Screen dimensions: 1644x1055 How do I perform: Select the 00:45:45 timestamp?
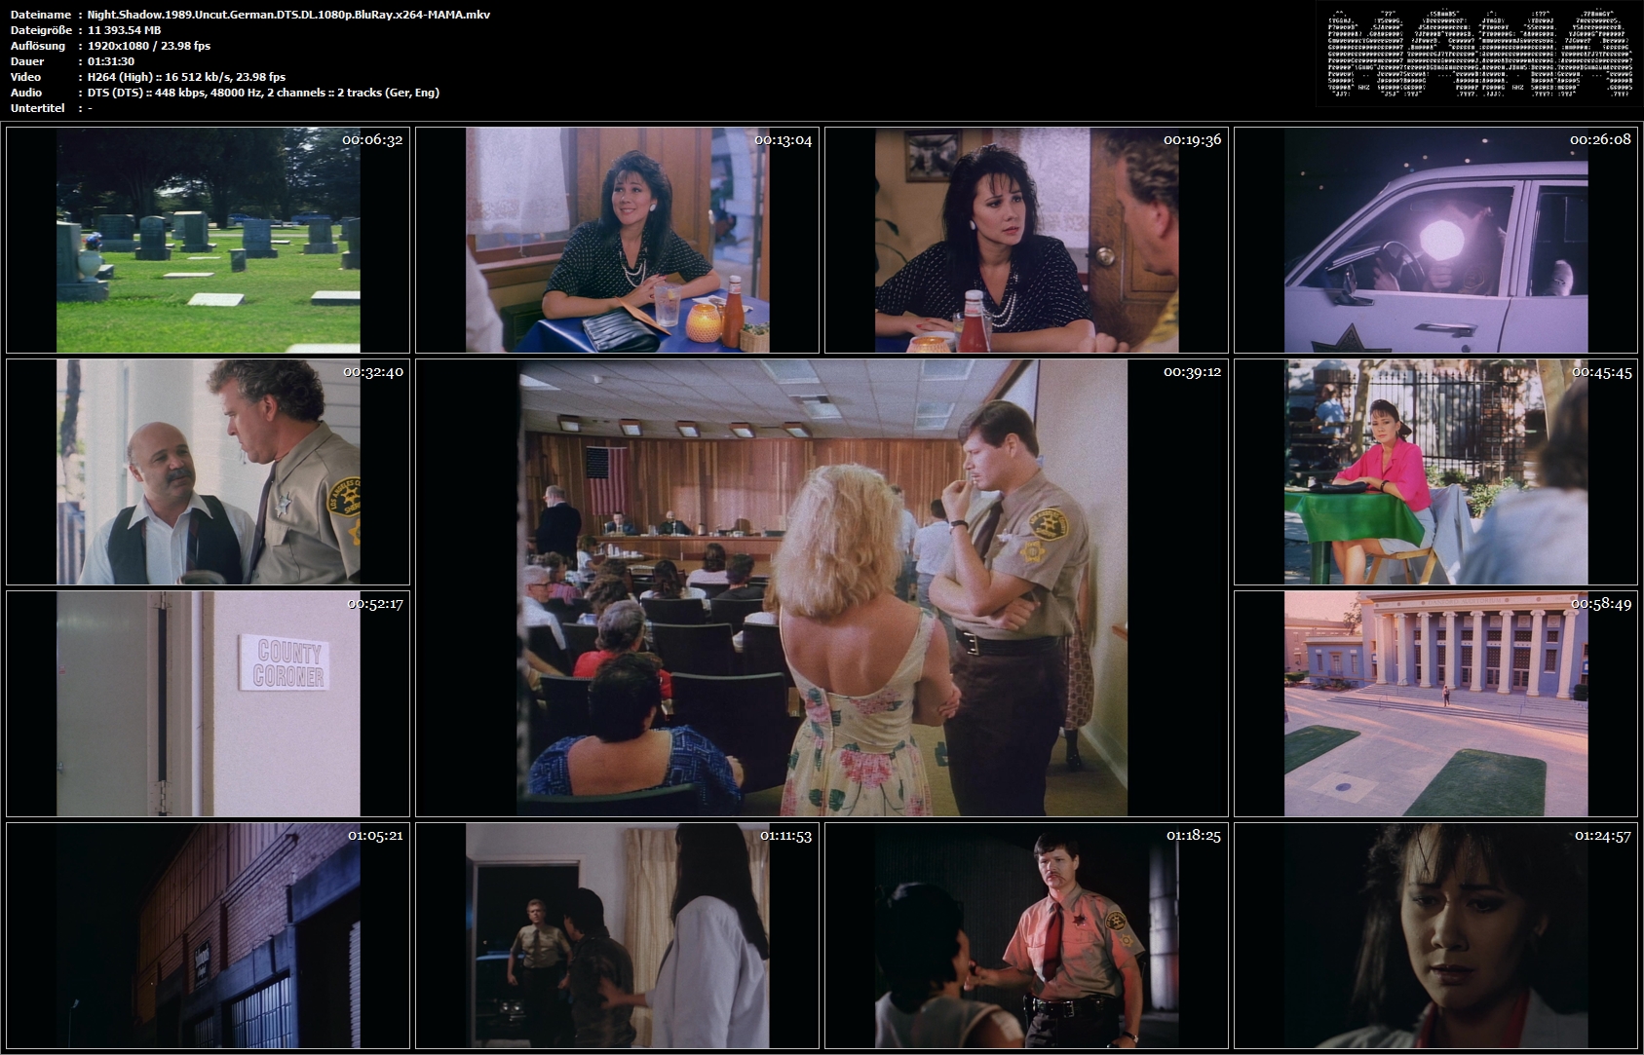1601,372
